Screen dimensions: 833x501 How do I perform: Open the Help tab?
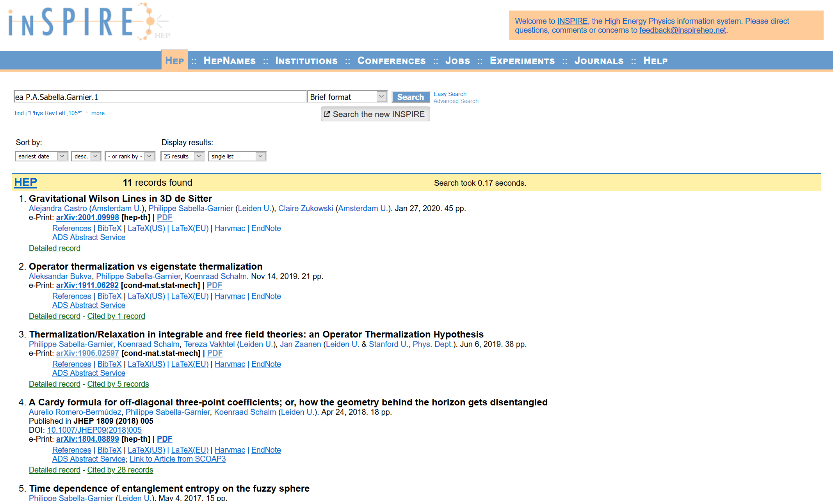pyautogui.click(x=655, y=60)
